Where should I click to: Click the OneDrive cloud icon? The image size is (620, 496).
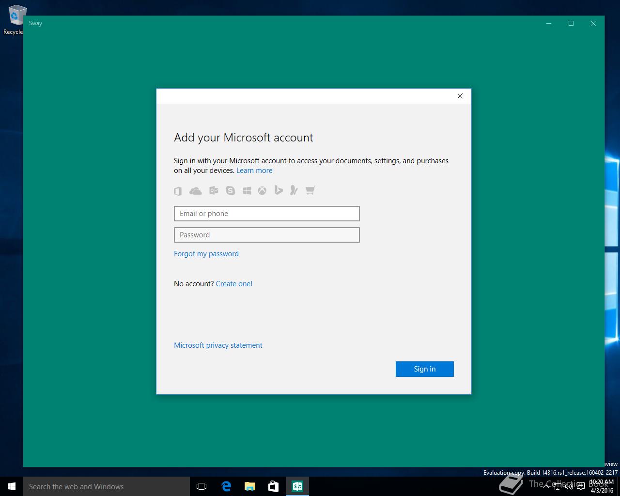click(196, 191)
